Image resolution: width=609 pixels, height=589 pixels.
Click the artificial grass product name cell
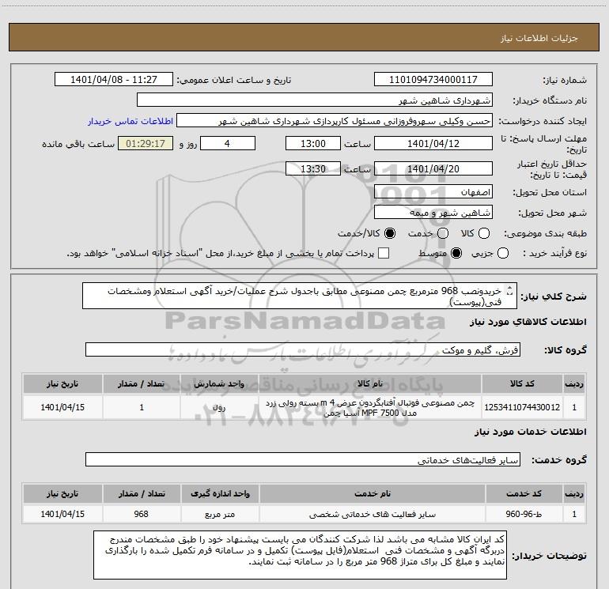click(x=370, y=407)
